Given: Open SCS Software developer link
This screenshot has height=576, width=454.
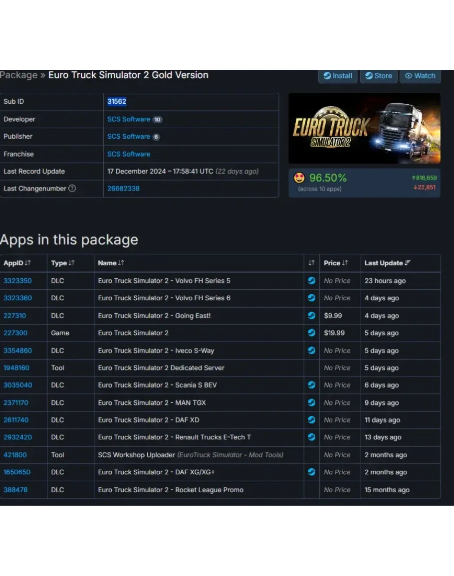Looking at the screenshot, I should click(x=128, y=119).
